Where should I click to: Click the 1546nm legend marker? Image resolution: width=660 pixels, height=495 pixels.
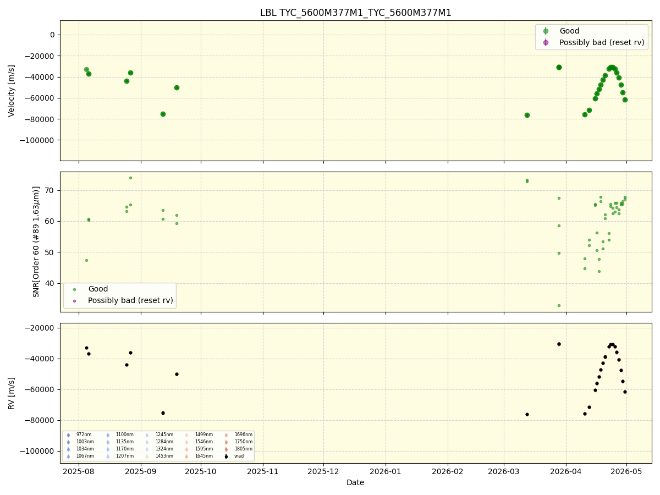tap(186, 442)
